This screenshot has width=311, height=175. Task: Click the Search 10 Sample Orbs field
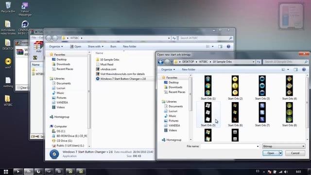coord(286,62)
